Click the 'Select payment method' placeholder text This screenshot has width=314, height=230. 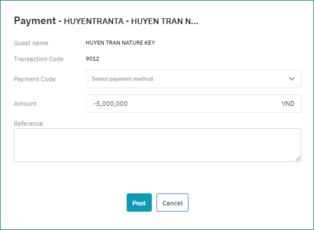point(122,79)
